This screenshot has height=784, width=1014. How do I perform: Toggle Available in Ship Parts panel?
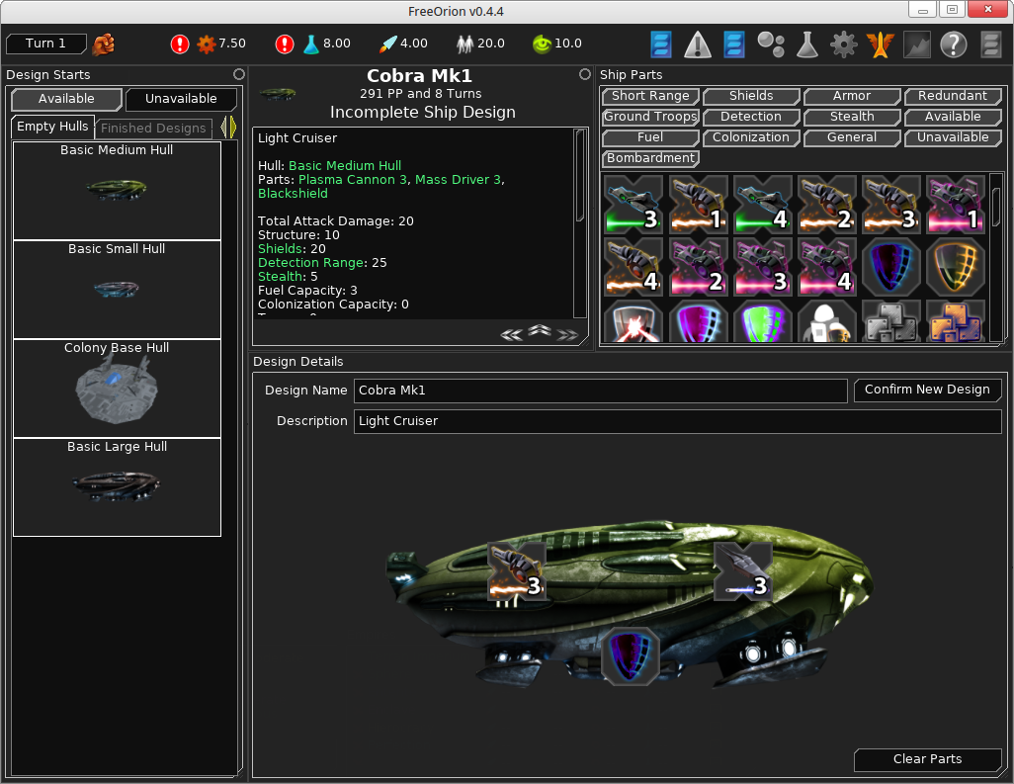coord(953,117)
